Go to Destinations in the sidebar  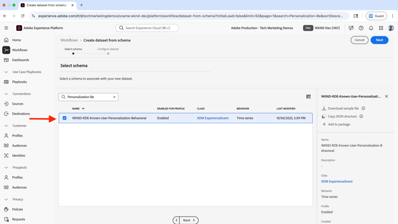[21, 114]
